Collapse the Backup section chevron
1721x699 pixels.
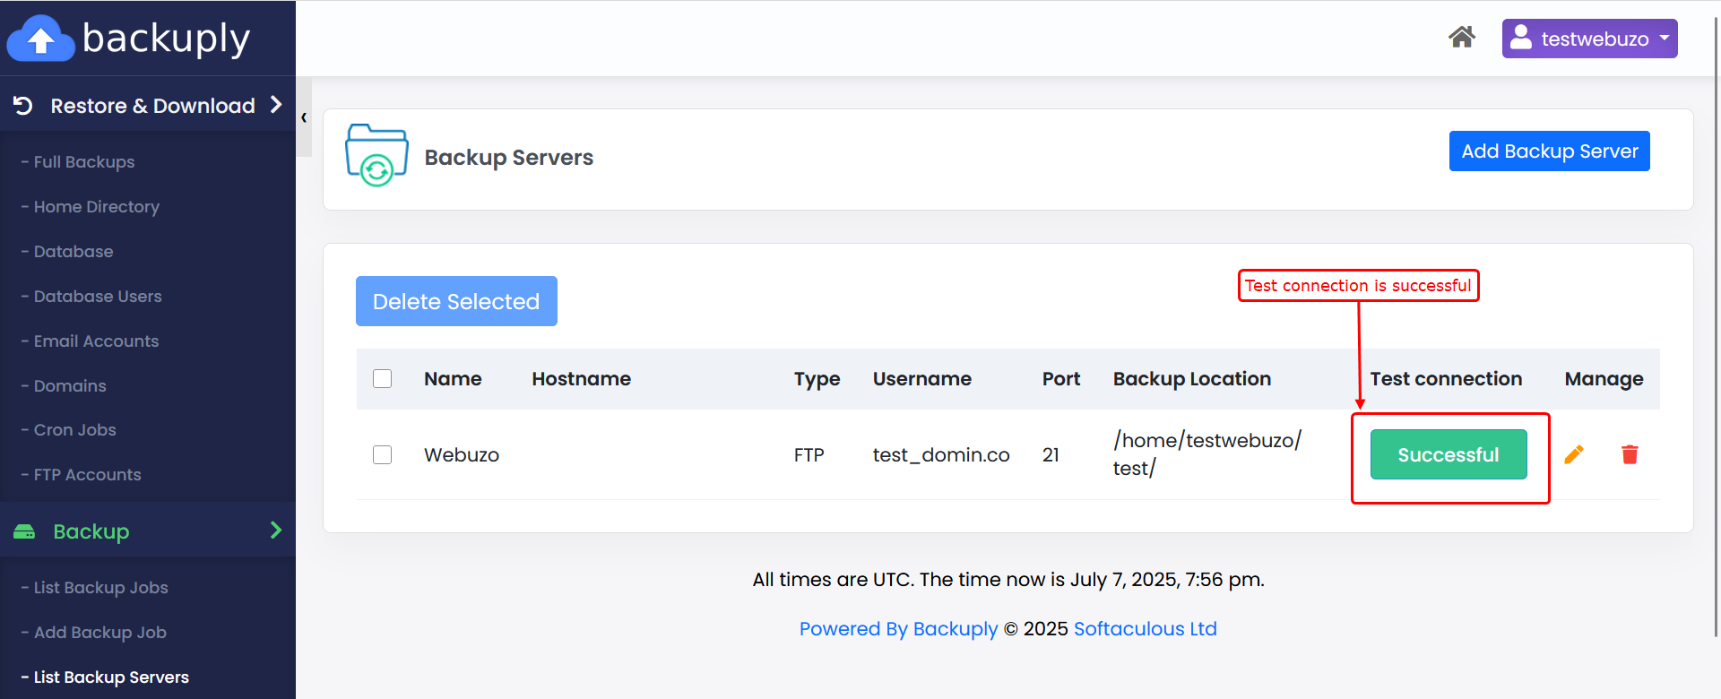[x=276, y=531]
